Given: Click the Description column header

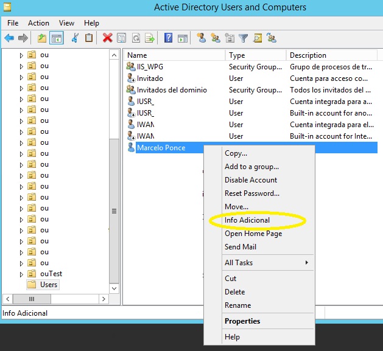Looking at the screenshot, I should coord(329,55).
